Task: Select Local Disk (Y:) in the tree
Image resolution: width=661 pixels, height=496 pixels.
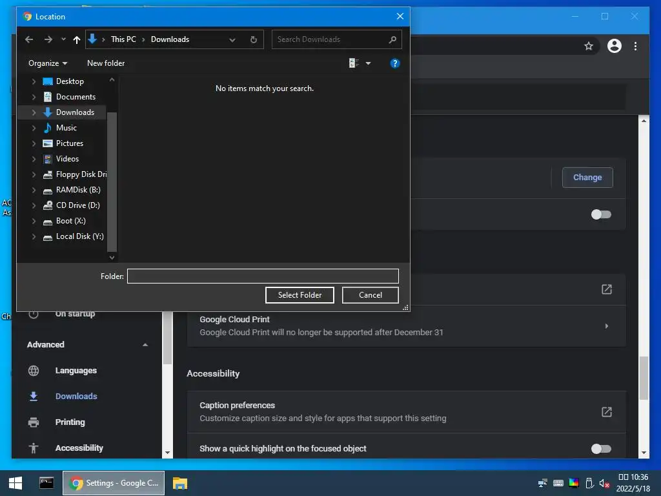Action: [79, 236]
